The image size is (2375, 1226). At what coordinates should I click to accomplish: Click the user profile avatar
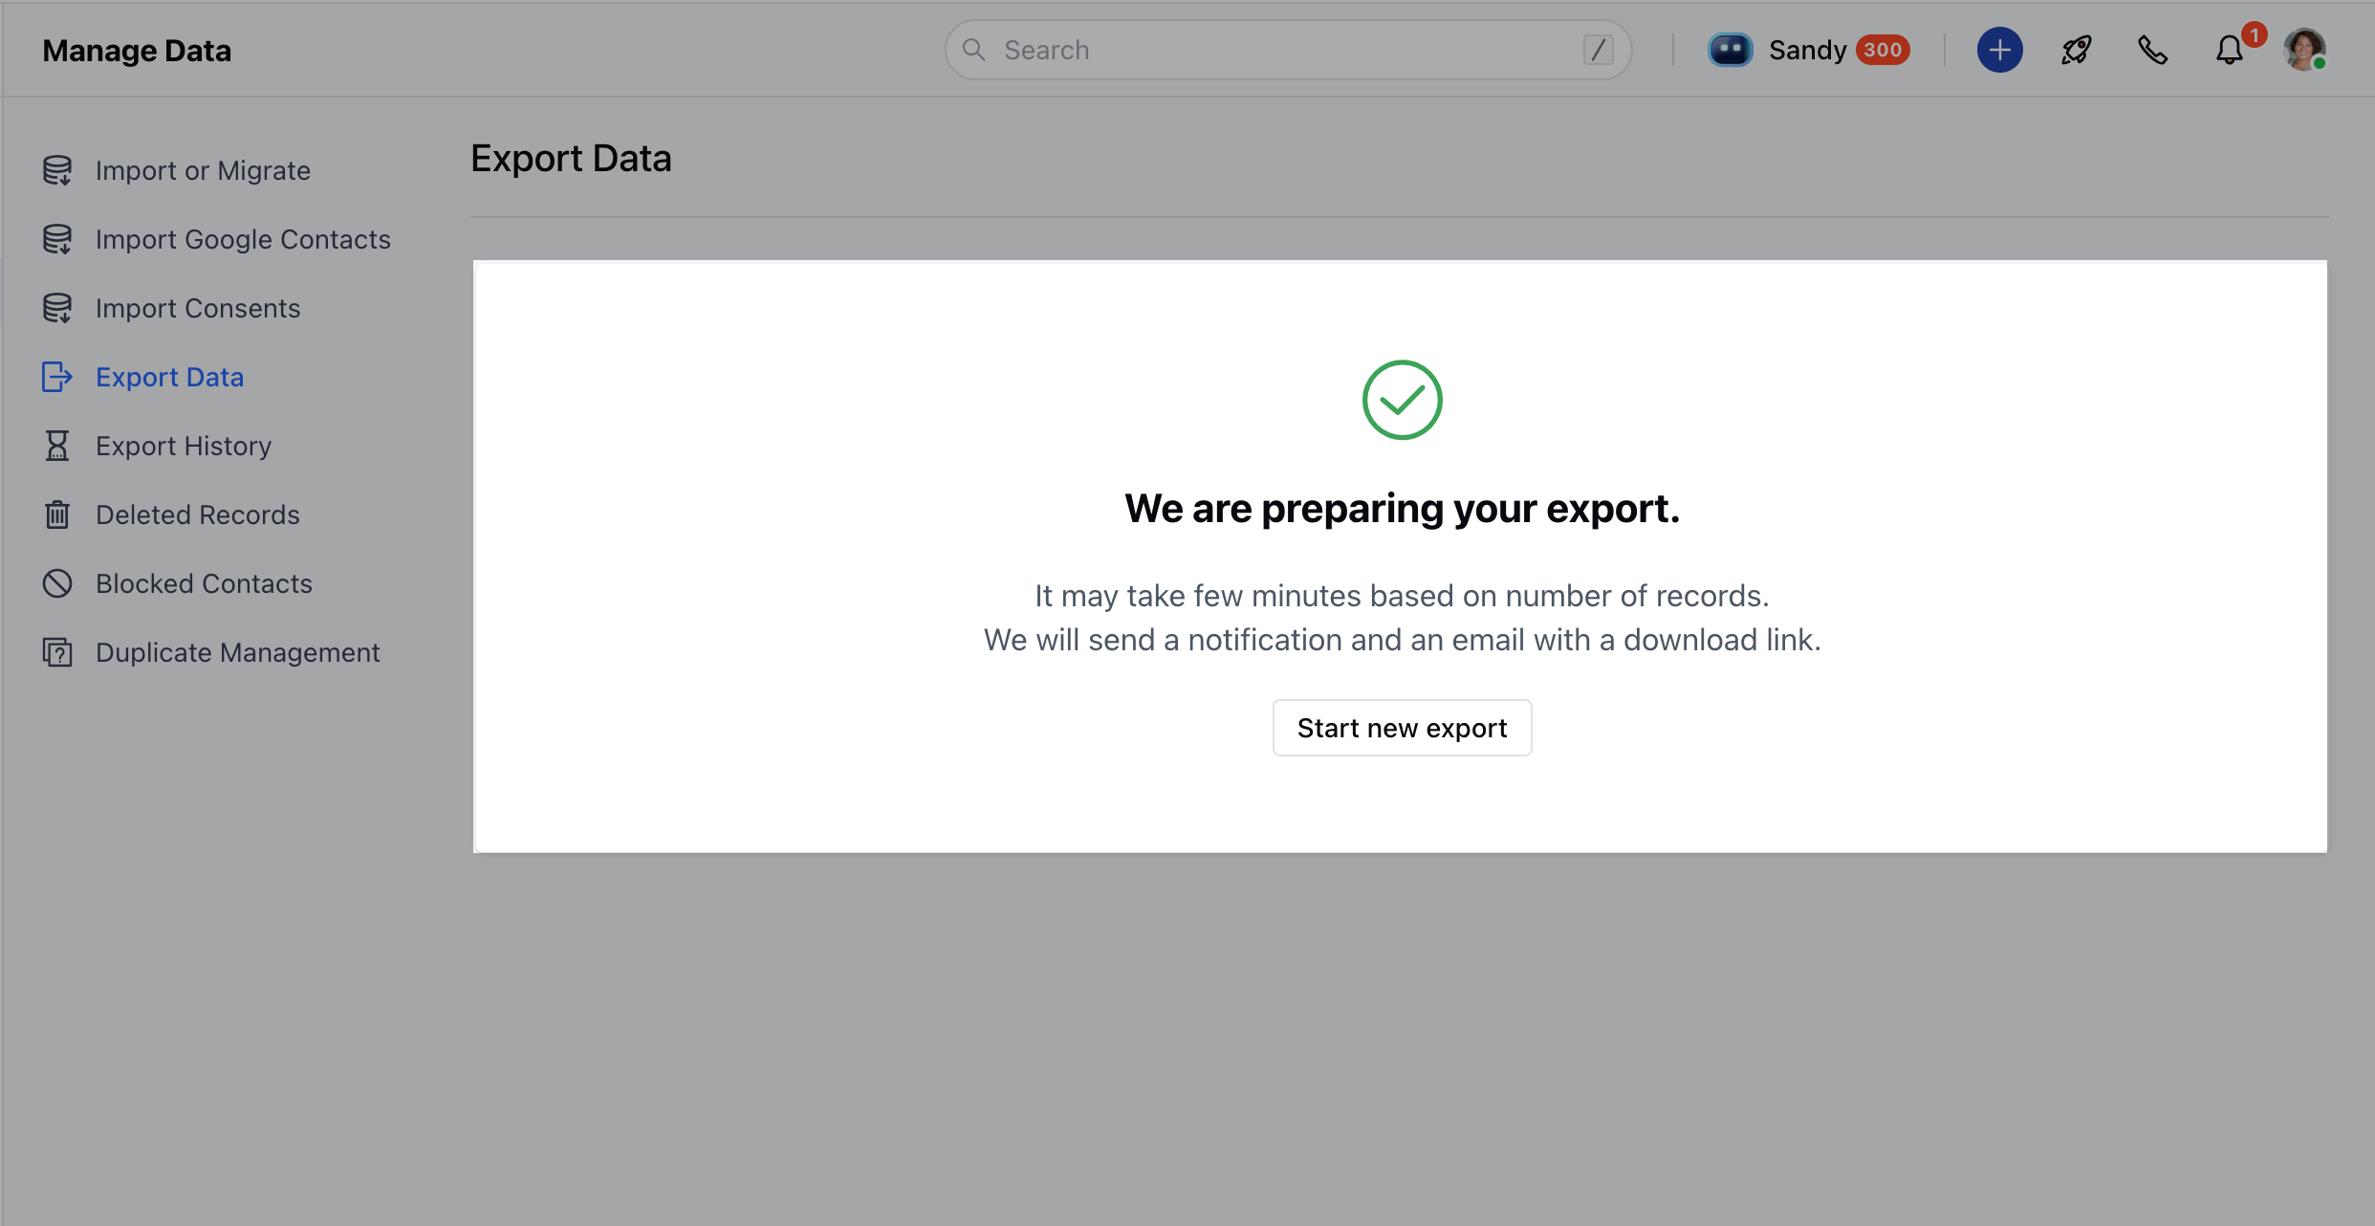2304,50
